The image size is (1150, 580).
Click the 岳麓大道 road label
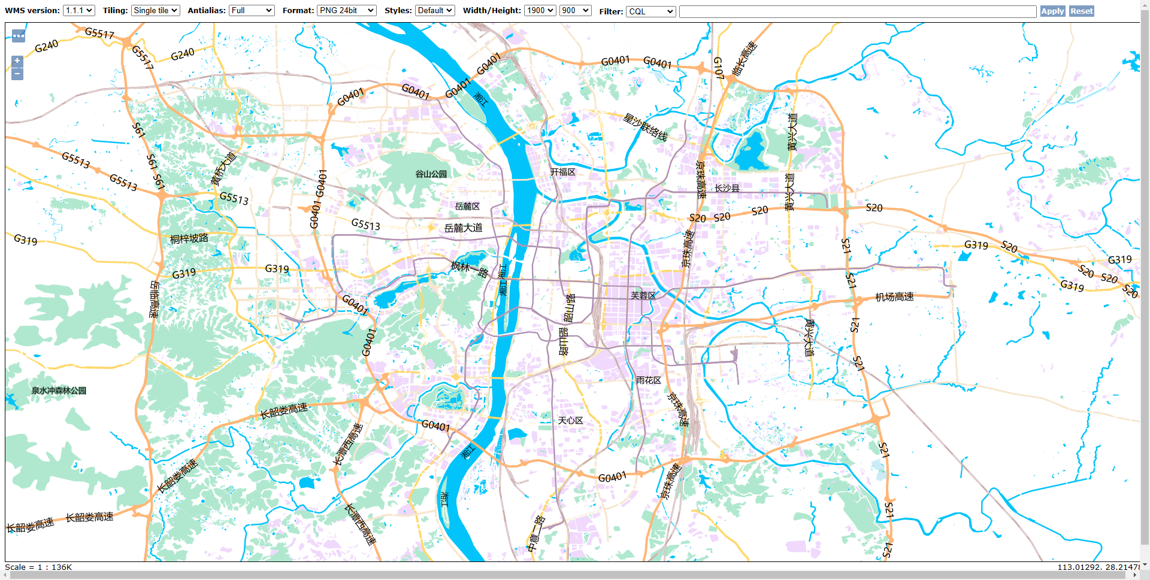463,228
